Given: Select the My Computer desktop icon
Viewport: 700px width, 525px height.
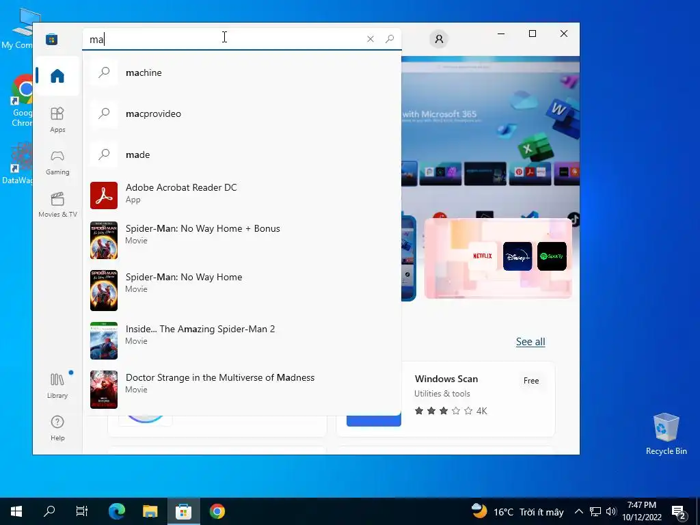Looking at the screenshot, I should pos(20,29).
